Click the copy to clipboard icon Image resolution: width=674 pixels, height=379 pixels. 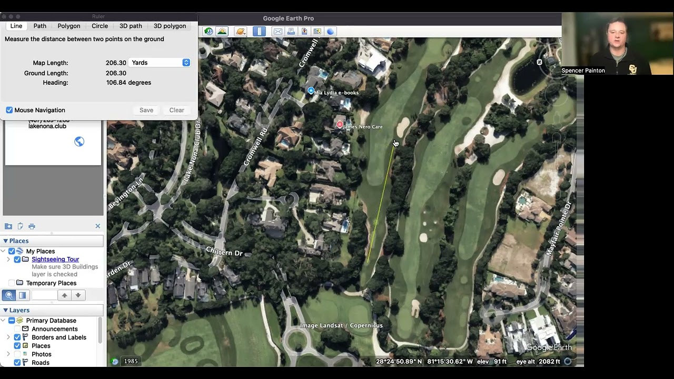[x=20, y=226]
